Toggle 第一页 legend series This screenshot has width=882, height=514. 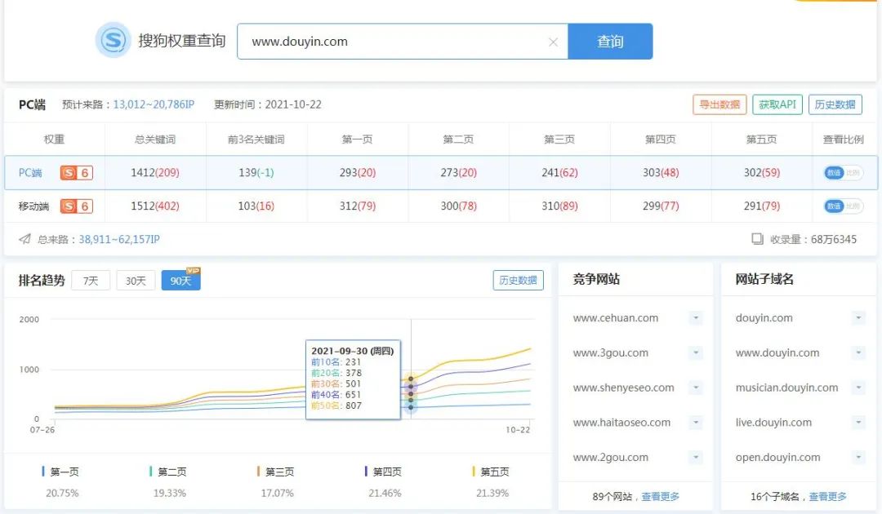[x=60, y=472]
